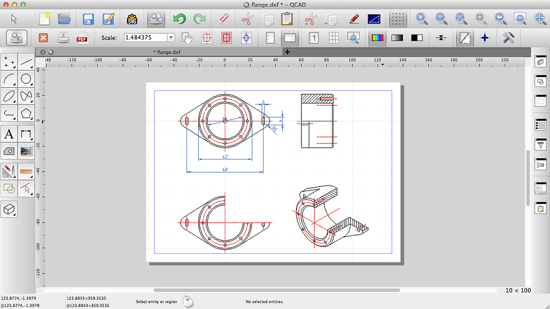Switch to the flange.dxf tab
Image resolution: width=550 pixels, height=309 pixels.
[167, 52]
